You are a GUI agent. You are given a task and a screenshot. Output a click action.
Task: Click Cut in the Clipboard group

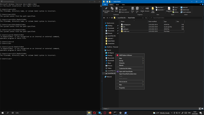point(121,7)
